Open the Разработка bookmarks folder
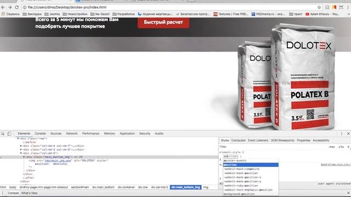Screen dimensions: 351x197 click(123, 14)
